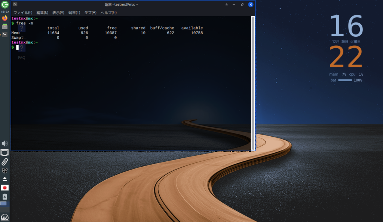Viewport: 383px width, 222px height.
Task: Open the battery power manager icon
Action: [x=5, y=197]
